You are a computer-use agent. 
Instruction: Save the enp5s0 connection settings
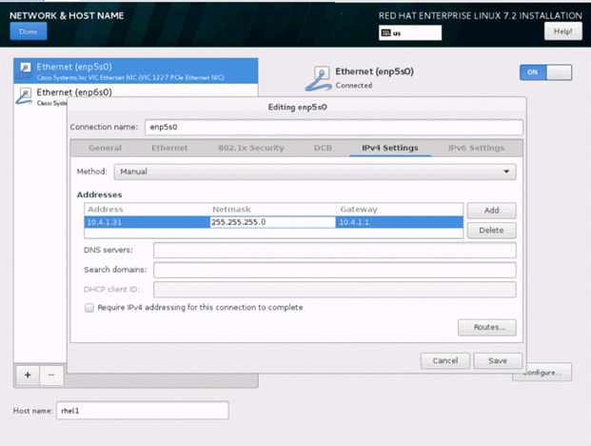[x=498, y=361]
